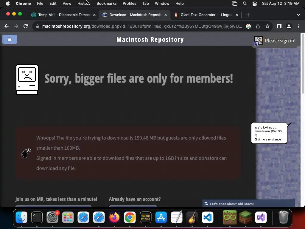Image resolution: width=305 pixels, height=229 pixels.
Task: Open Chrome three-dot menu
Action: (298, 26)
